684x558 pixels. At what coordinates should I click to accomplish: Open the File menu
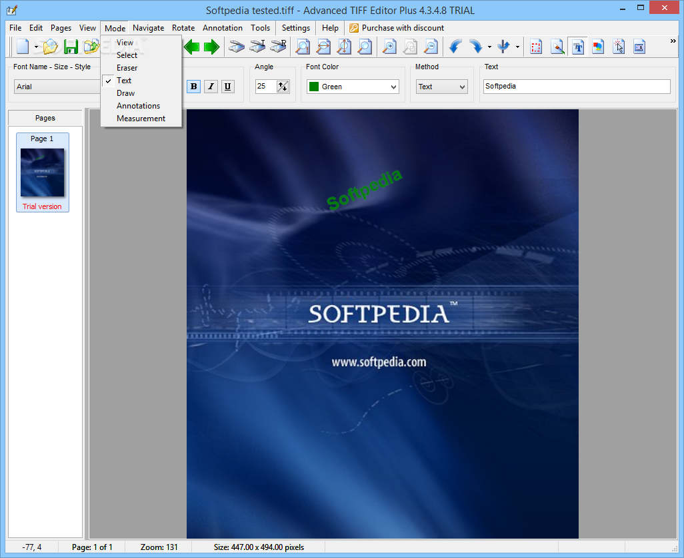(x=15, y=28)
